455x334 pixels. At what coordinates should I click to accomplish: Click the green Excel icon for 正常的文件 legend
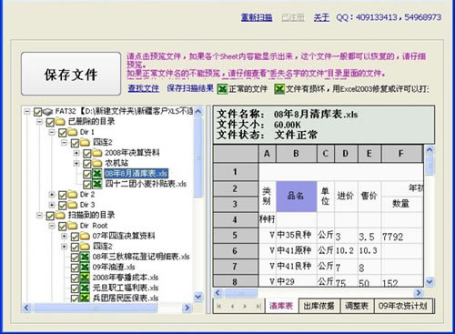pyautogui.click(x=222, y=89)
